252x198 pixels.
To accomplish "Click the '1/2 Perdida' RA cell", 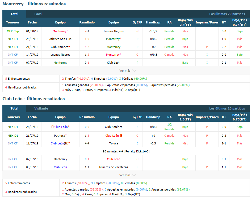I will (169, 127).
